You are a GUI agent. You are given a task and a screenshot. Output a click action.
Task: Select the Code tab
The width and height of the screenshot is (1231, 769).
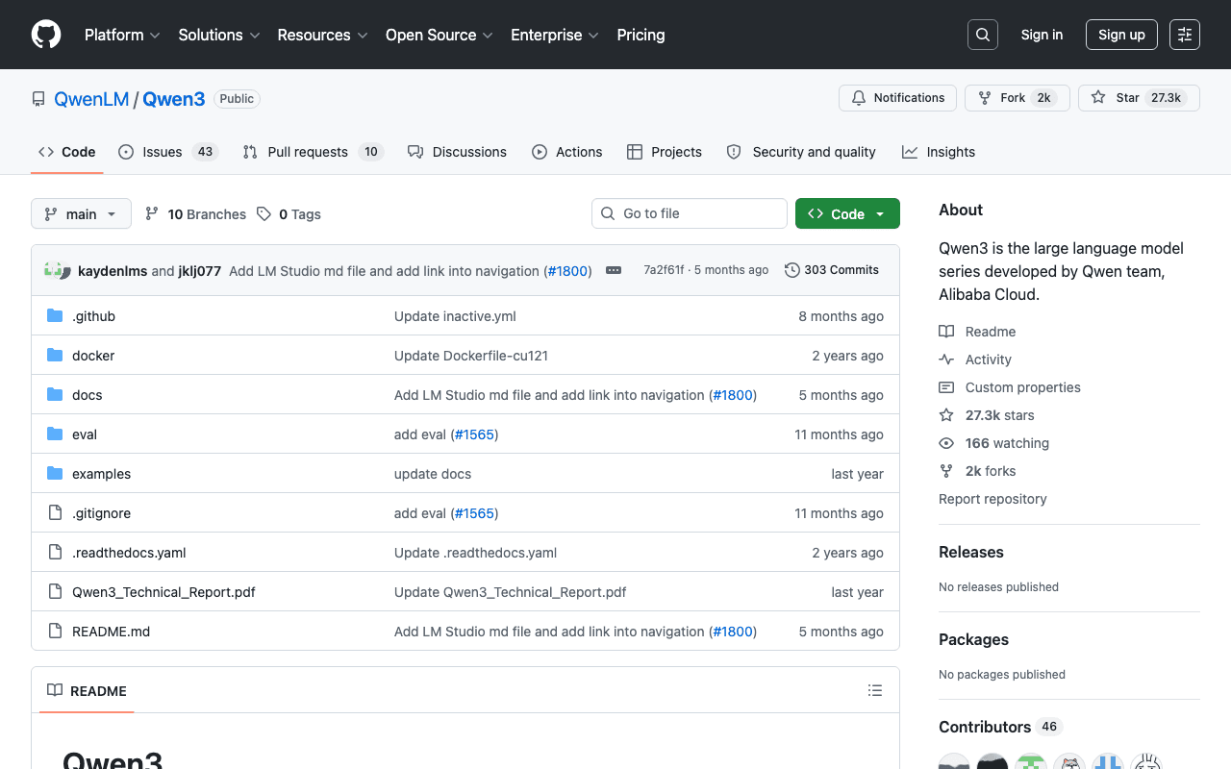pos(67,152)
